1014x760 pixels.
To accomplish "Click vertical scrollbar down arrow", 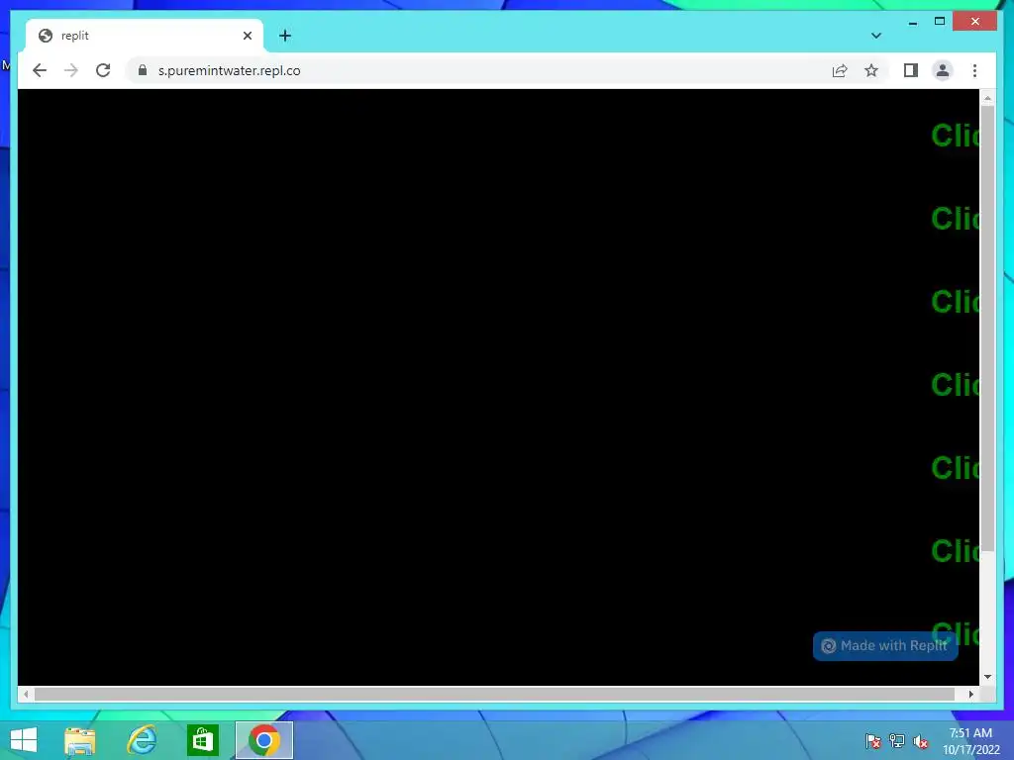I will (987, 677).
